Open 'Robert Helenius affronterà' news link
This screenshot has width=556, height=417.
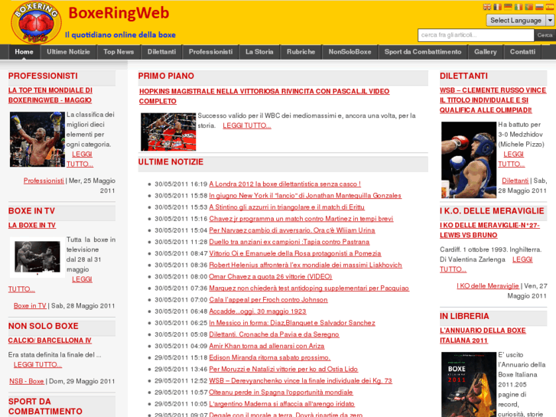click(305, 265)
